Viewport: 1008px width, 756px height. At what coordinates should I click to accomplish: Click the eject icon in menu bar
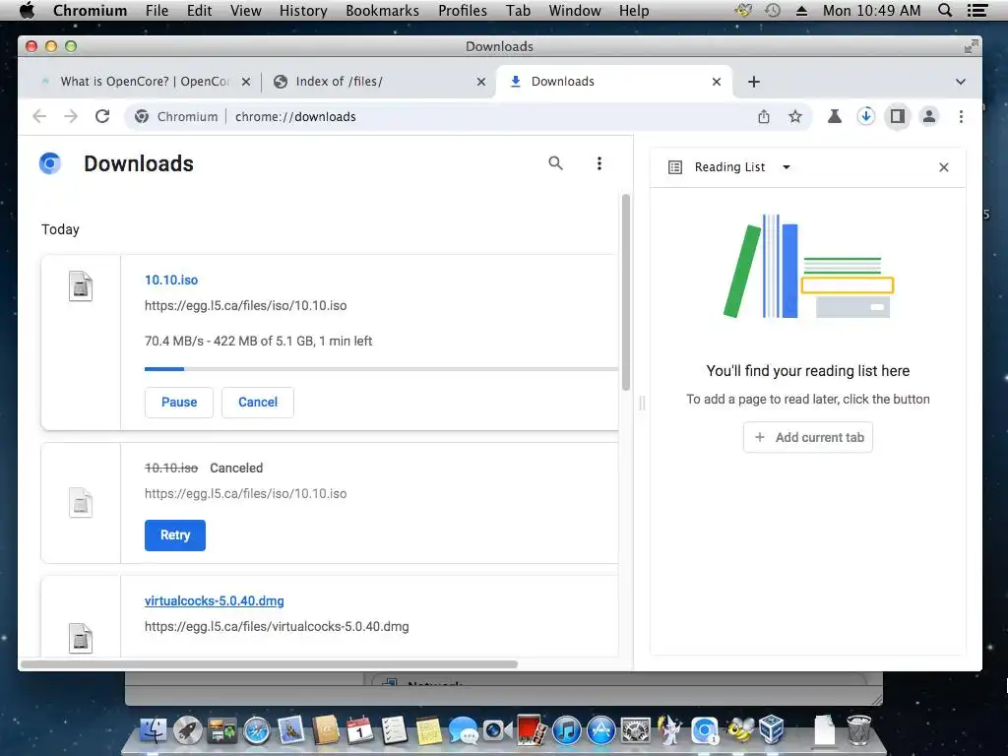point(801,11)
